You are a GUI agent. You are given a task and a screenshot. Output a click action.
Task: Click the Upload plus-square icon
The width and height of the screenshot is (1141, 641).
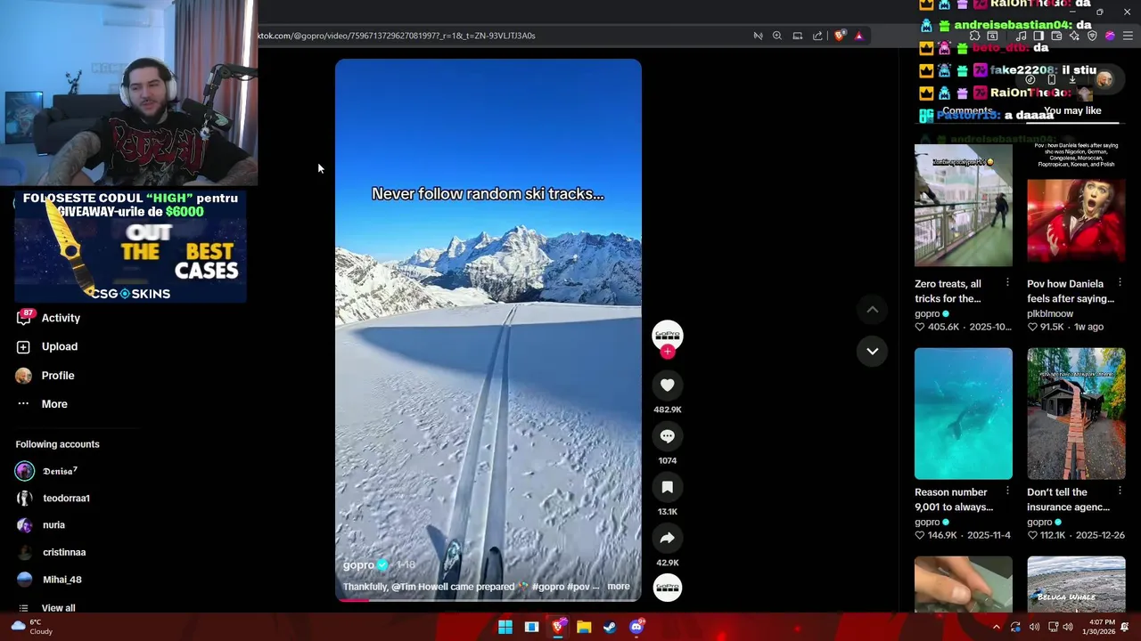23,346
